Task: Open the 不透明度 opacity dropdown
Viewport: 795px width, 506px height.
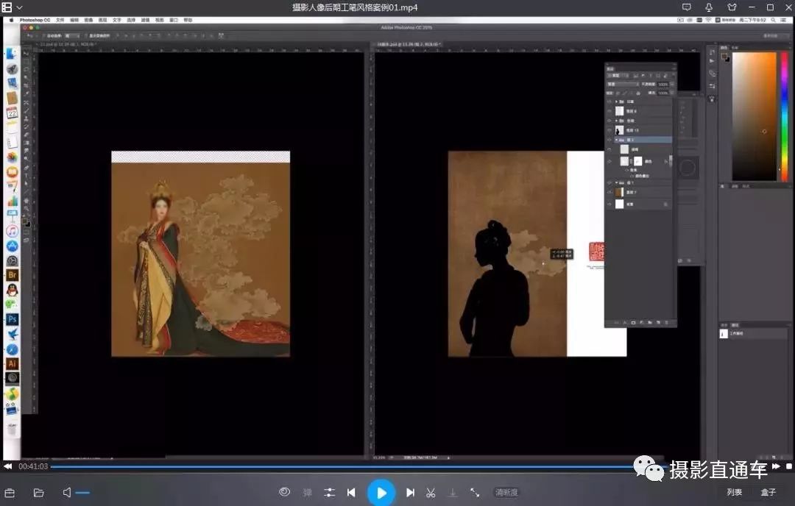Action: coord(672,84)
